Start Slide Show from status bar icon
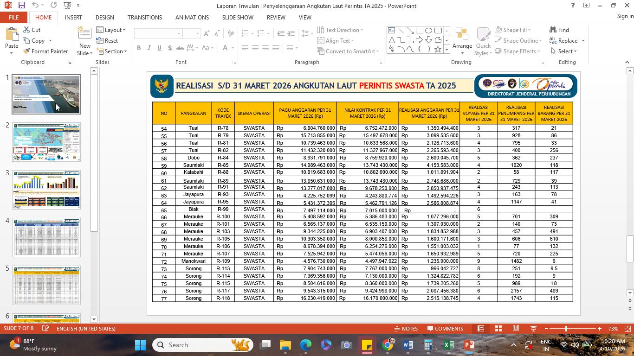The width and height of the screenshot is (634, 356). tap(533, 329)
